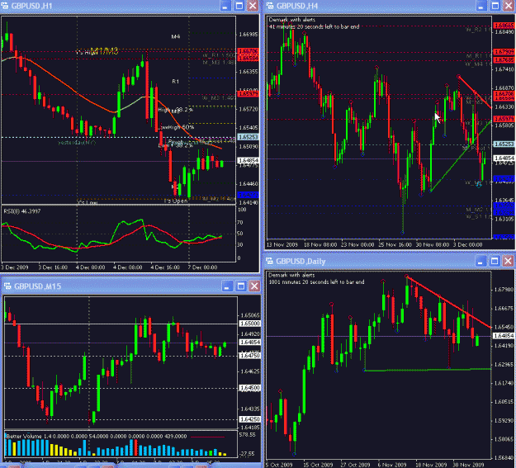The width and height of the screenshot is (516, 468).
Task: Close the GBPUSD,H4 chart window
Action: point(509,6)
